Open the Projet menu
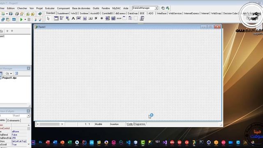This screenshot has height=148, width=263. point(39,8)
